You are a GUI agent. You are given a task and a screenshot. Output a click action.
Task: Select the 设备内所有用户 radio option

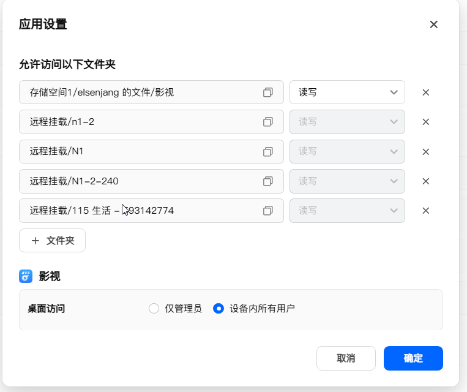(219, 309)
